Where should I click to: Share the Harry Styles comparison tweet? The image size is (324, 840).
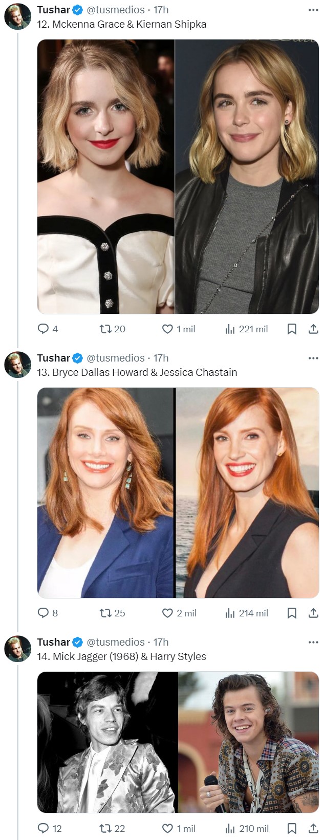point(313,828)
